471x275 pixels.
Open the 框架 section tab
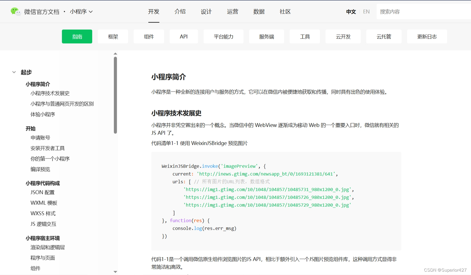click(113, 36)
